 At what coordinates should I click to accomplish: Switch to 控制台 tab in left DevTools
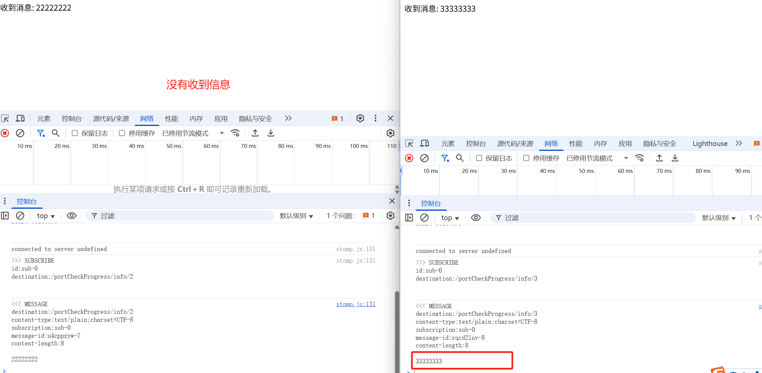coord(71,119)
